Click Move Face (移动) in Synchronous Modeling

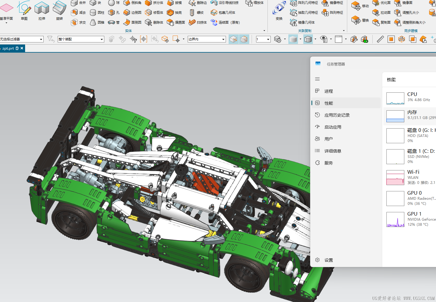click(360, 6)
